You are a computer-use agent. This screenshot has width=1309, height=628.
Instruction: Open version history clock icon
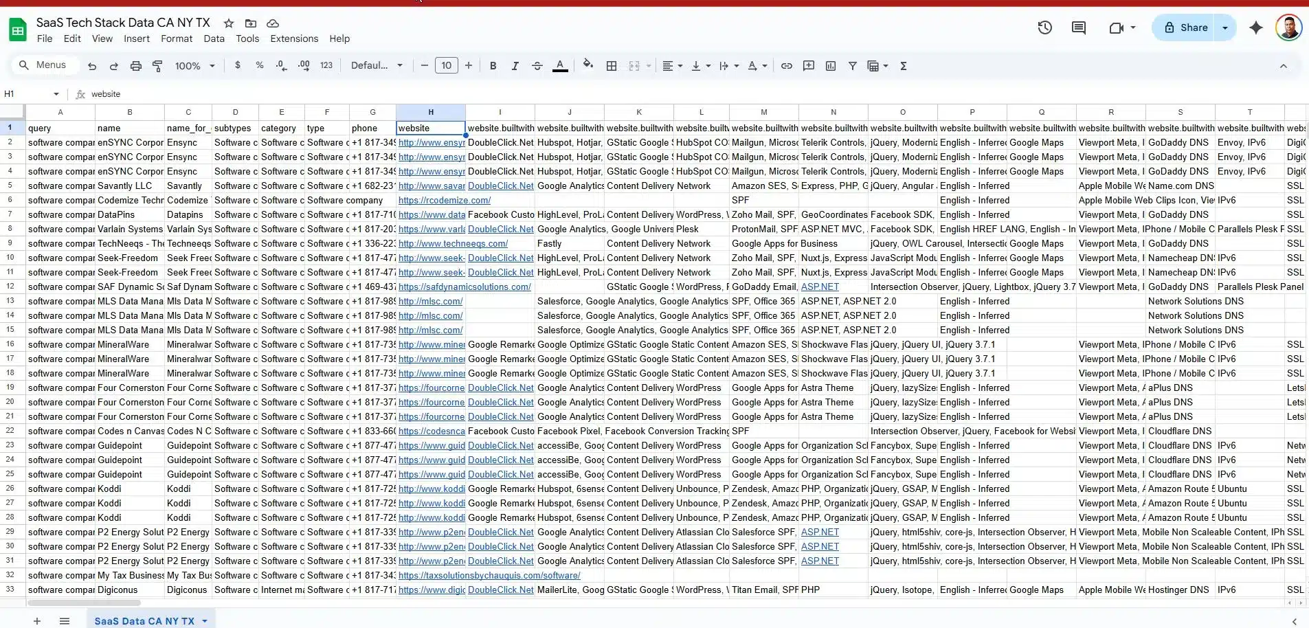point(1044,27)
